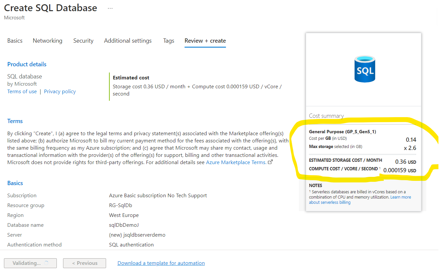This screenshot has height=276, width=445.
Task: Click the region value West Europe
Action: pos(124,215)
